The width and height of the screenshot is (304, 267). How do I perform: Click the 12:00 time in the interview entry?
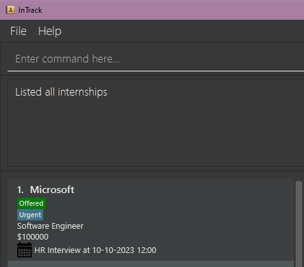[147, 250]
